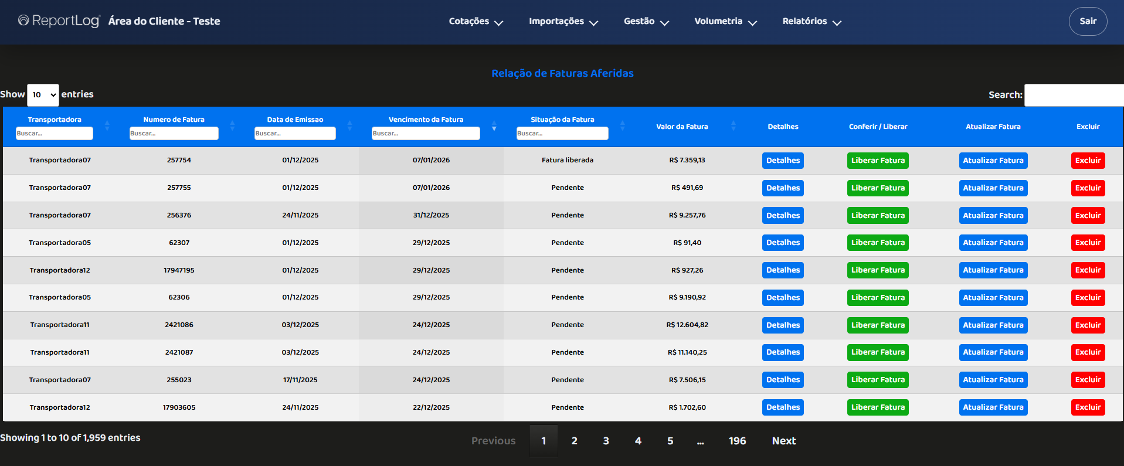Sort by Data de Emissao arrows

349,126
